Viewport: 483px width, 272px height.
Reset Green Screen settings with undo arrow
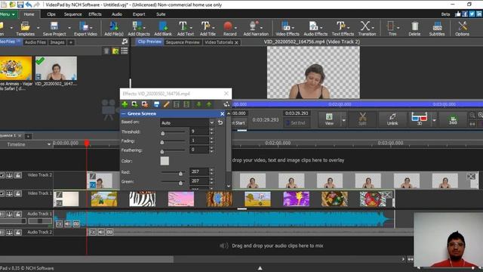220,122
